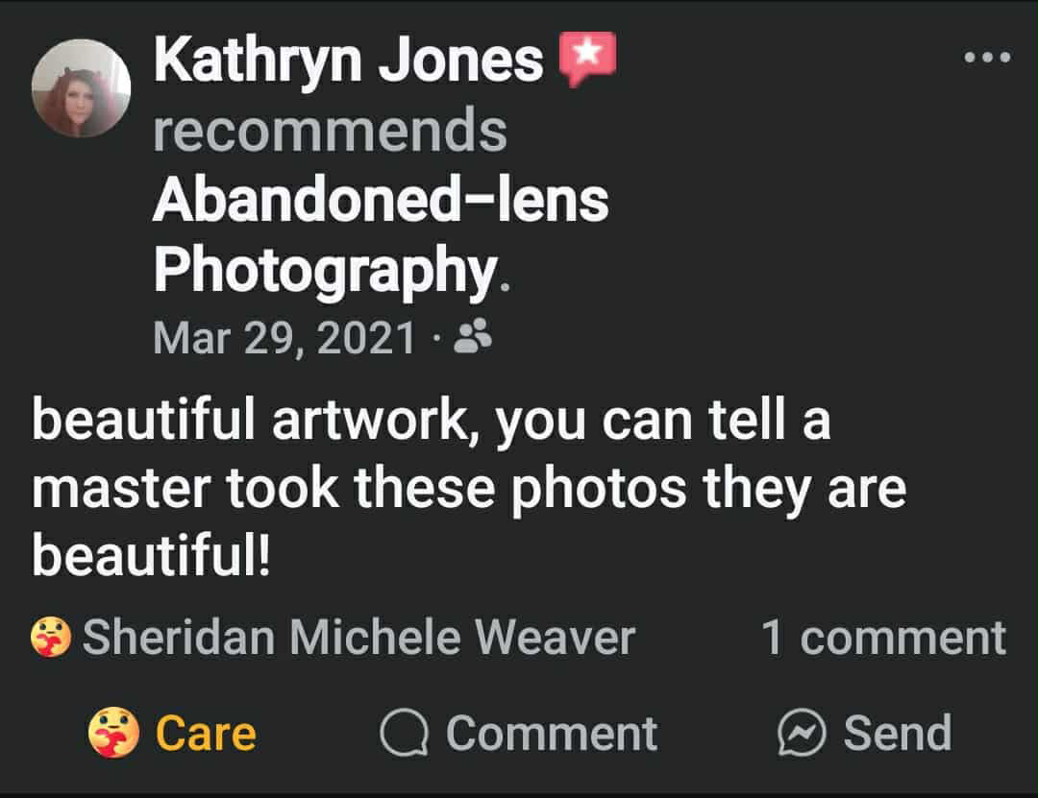This screenshot has height=798, width=1038.
Task: Click the audience privacy people icon
Action: click(x=472, y=336)
